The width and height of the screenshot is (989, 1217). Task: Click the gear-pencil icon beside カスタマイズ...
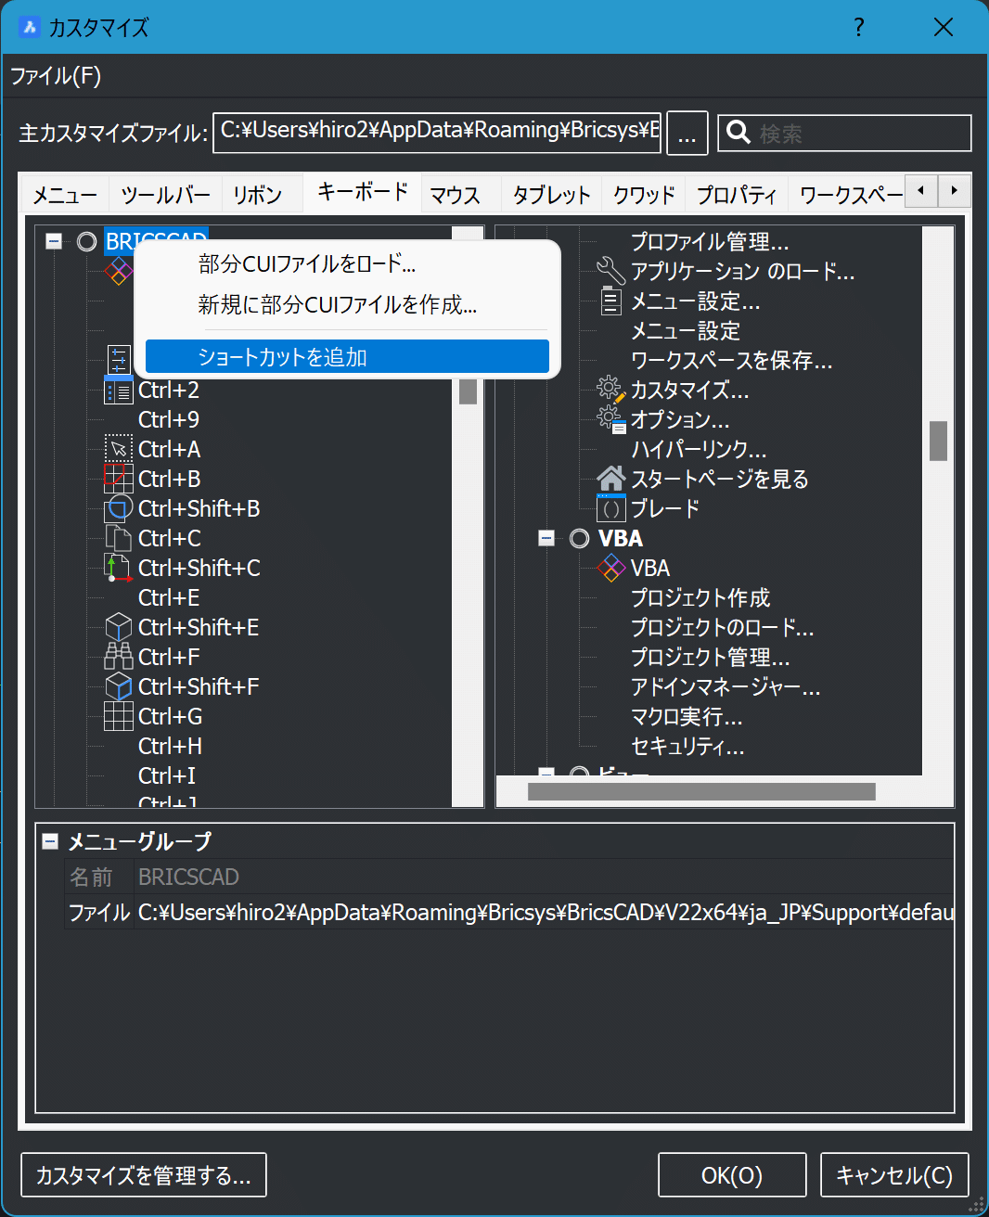[x=611, y=390]
